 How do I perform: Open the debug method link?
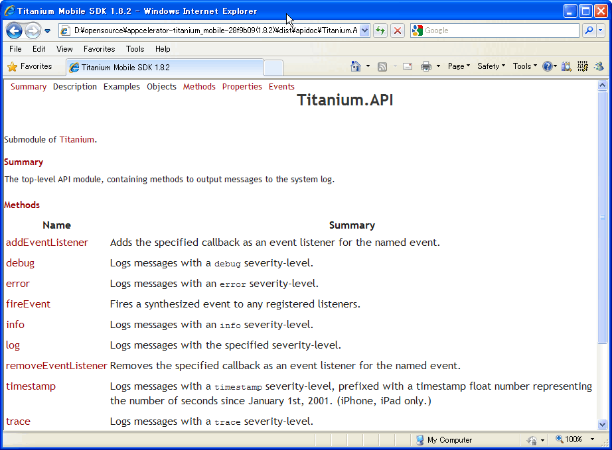tap(21, 263)
